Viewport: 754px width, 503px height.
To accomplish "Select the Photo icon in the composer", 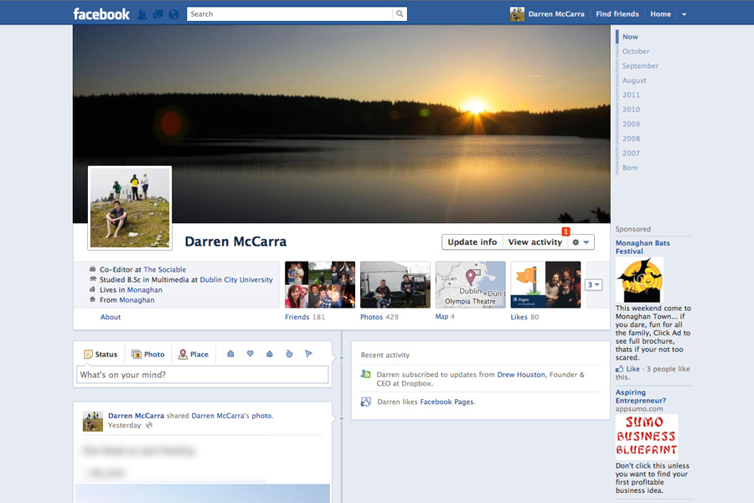I will point(148,354).
